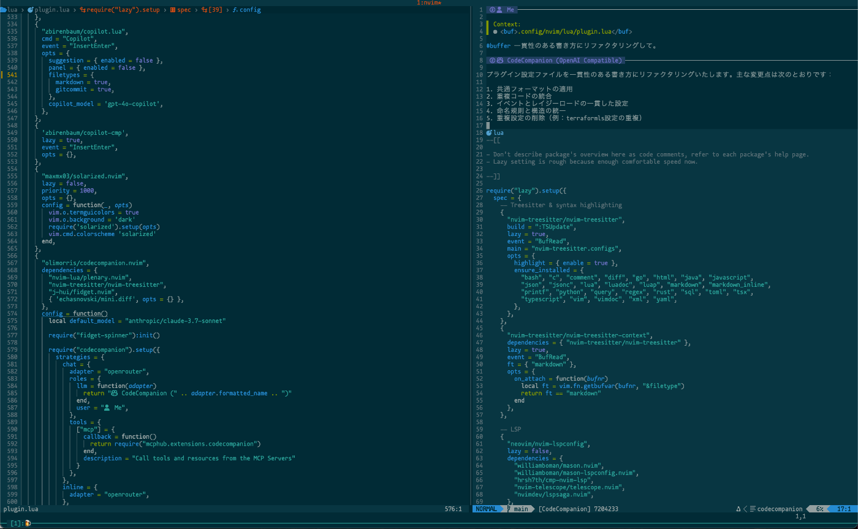Click the '.config/nvim/lua/plugin.lua' buffer reference

coord(566,31)
